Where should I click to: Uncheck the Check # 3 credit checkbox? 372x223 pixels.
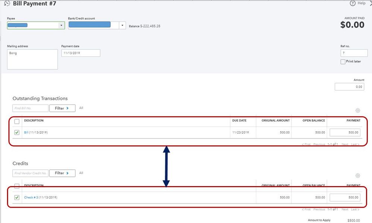point(17,197)
